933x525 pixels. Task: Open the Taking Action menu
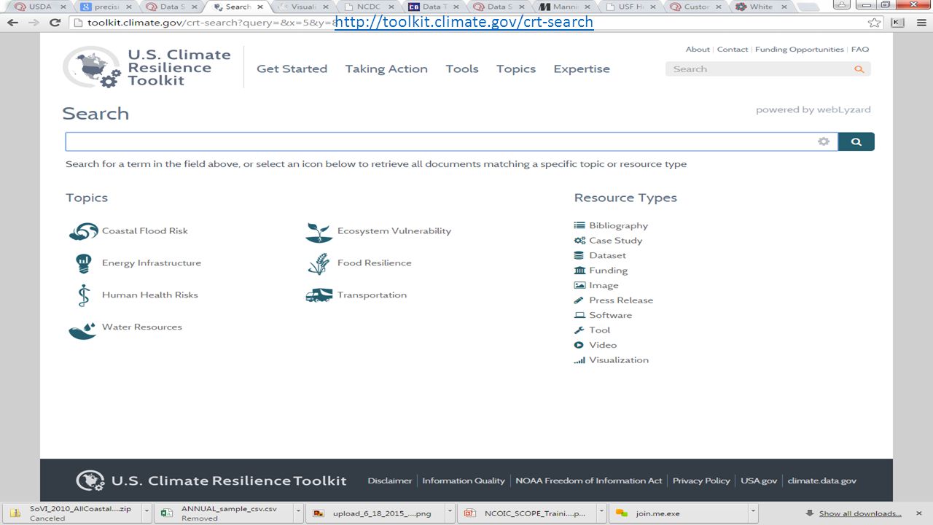pyautogui.click(x=386, y=69)
